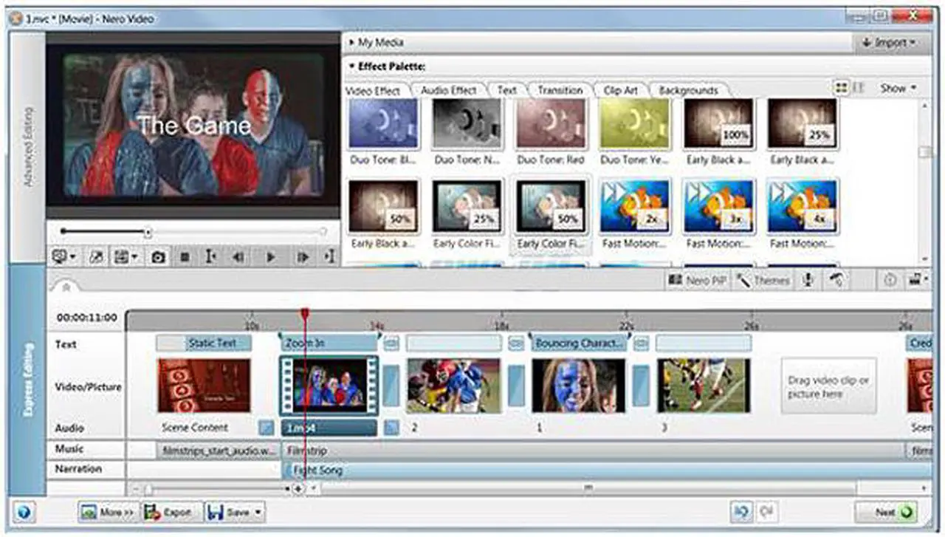Select the Duo Tone: Red effect thumbnail
The image size is (945, 537).
(x=550, y=125)
